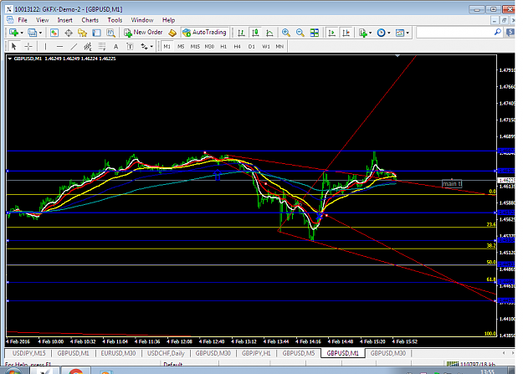Open the Periods clock icon
This screenshot has width=523, height=374.
(381, 33)
